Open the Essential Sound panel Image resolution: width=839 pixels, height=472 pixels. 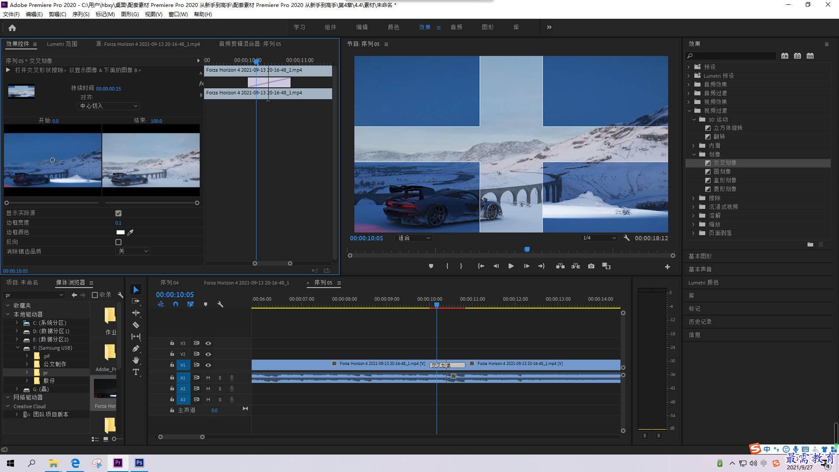(700, 270)
